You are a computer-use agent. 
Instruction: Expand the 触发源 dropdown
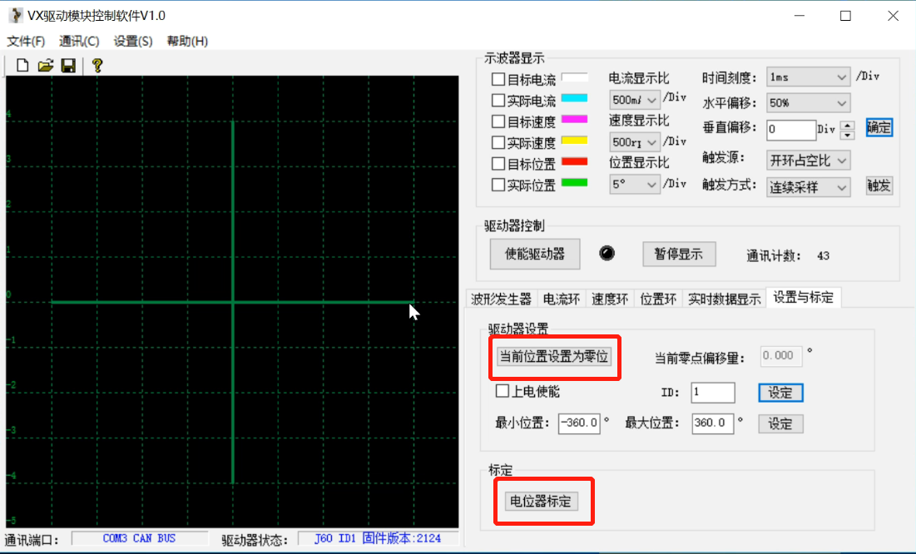tap(808, 160)
